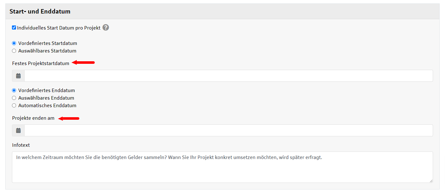Viewport: 445px width, 192px height.
Task: Click the Festes Projektstartdatum label text
Action: pyautogui.click(x=41, y=63)
